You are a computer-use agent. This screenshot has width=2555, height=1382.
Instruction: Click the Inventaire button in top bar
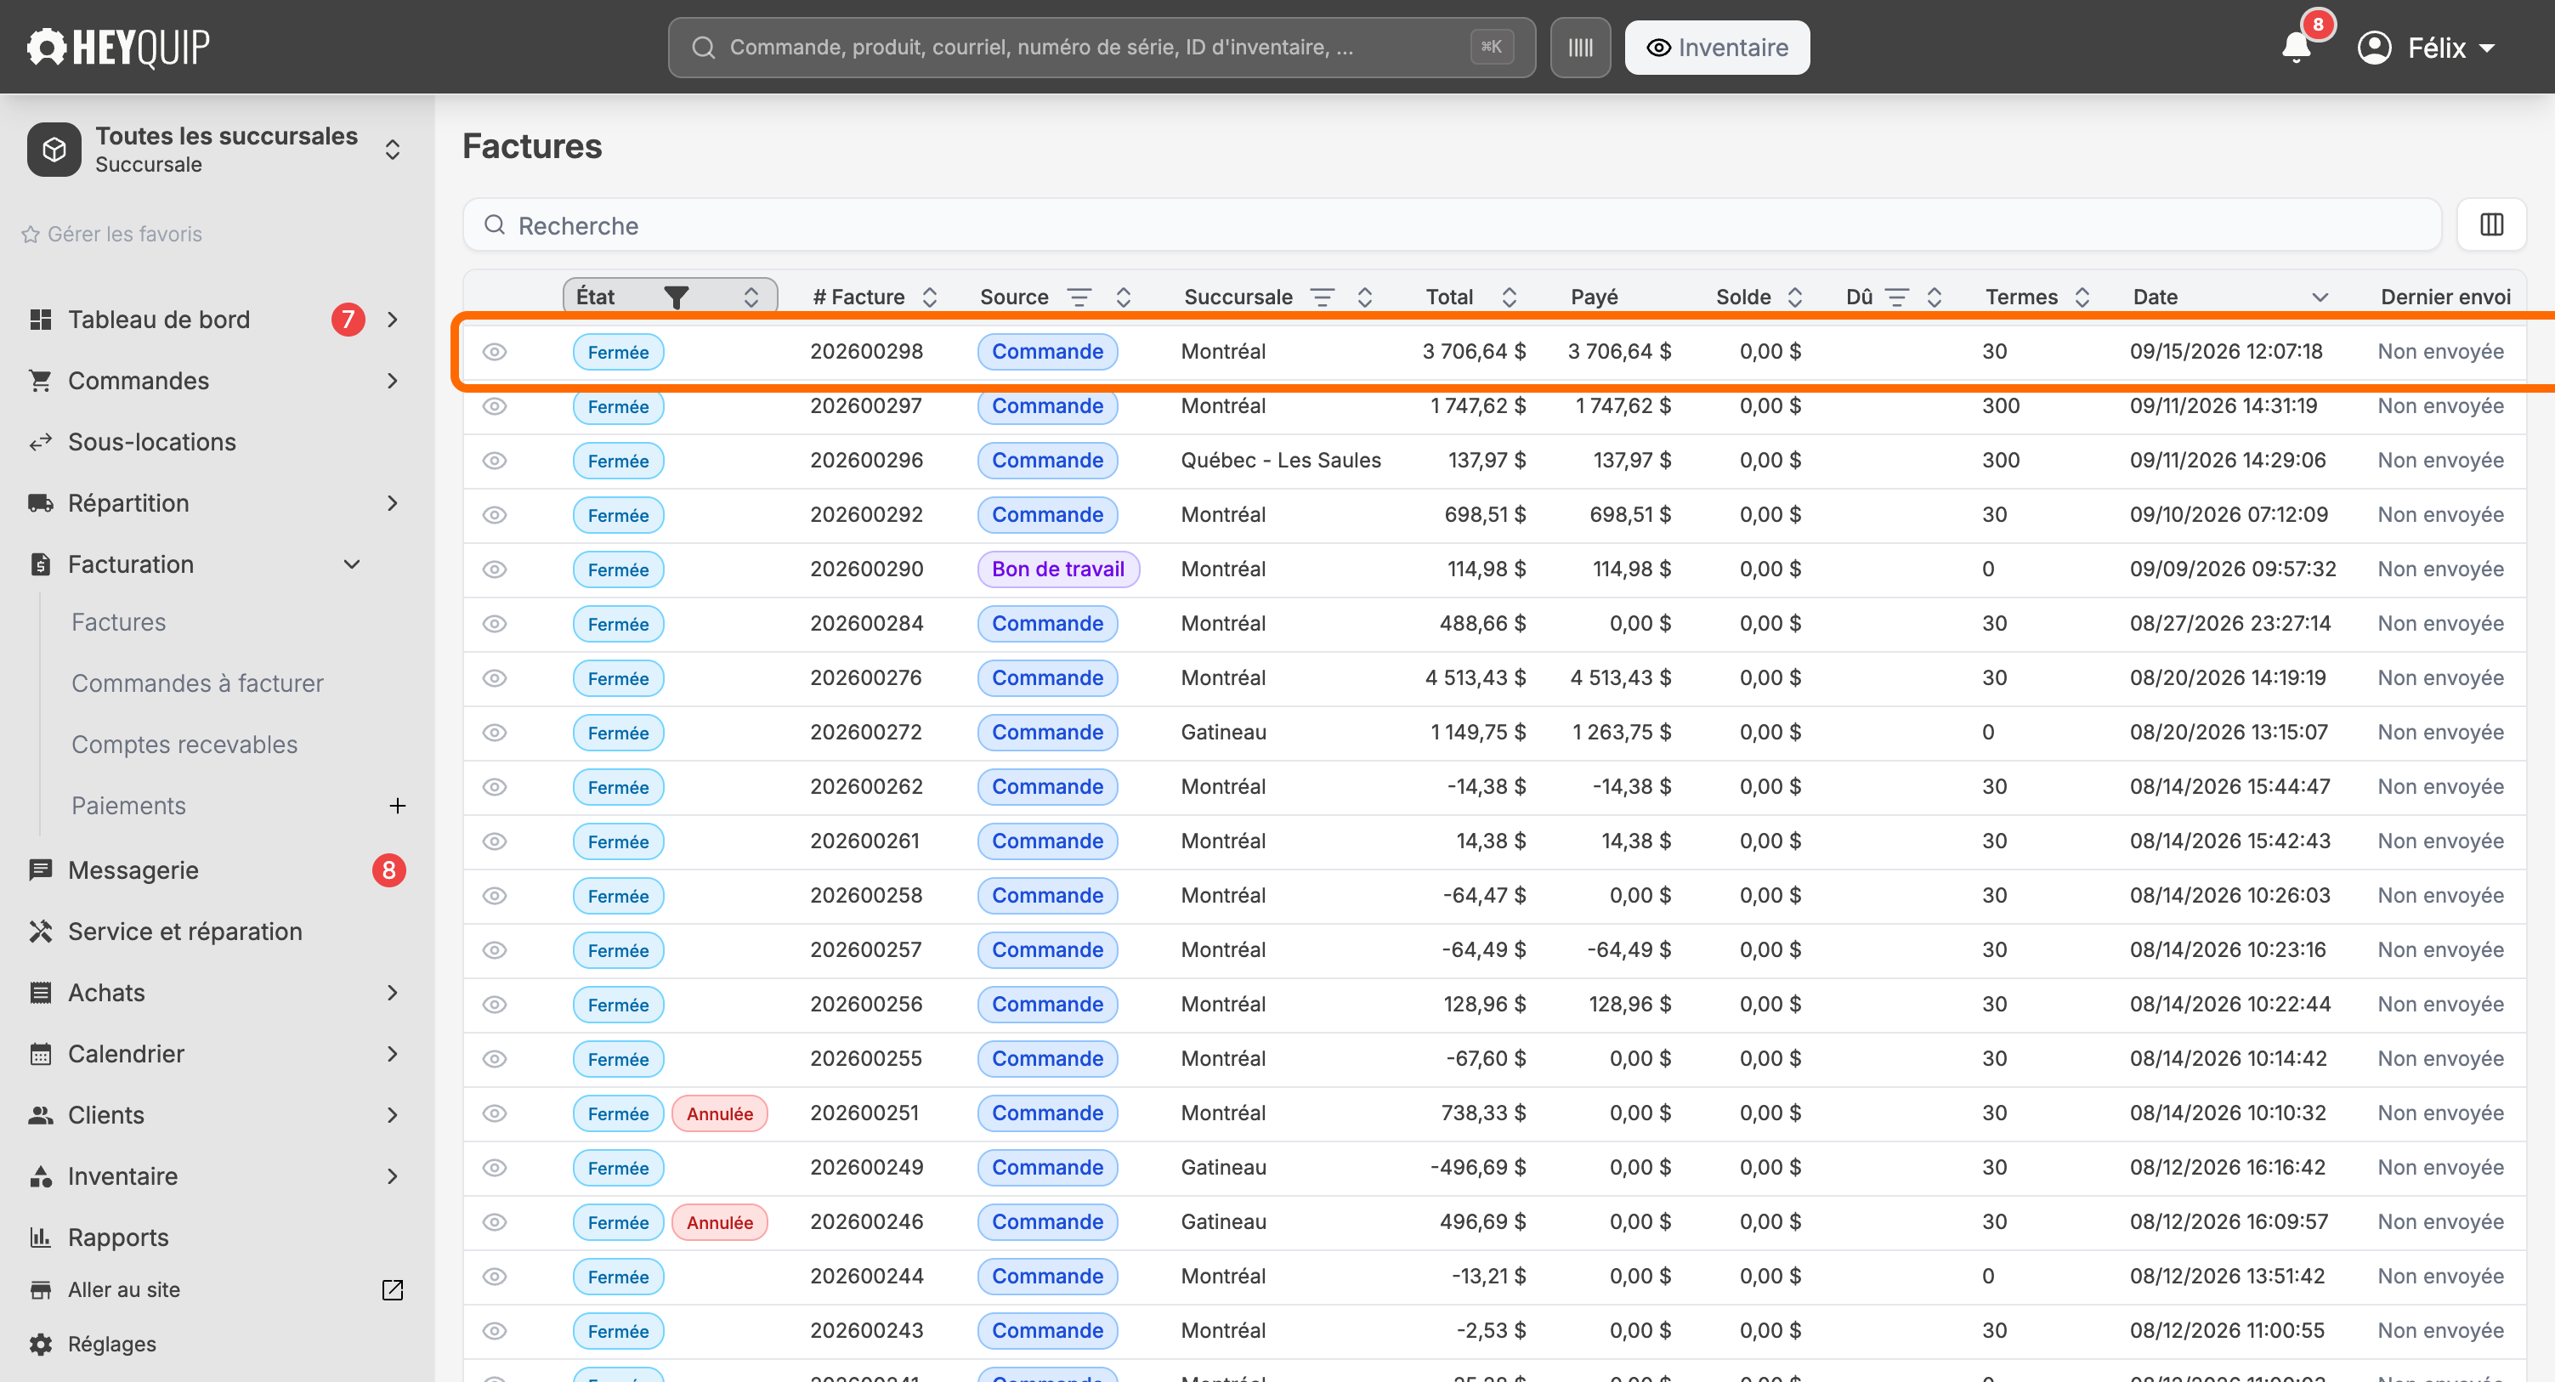[x=1716, y=48]
